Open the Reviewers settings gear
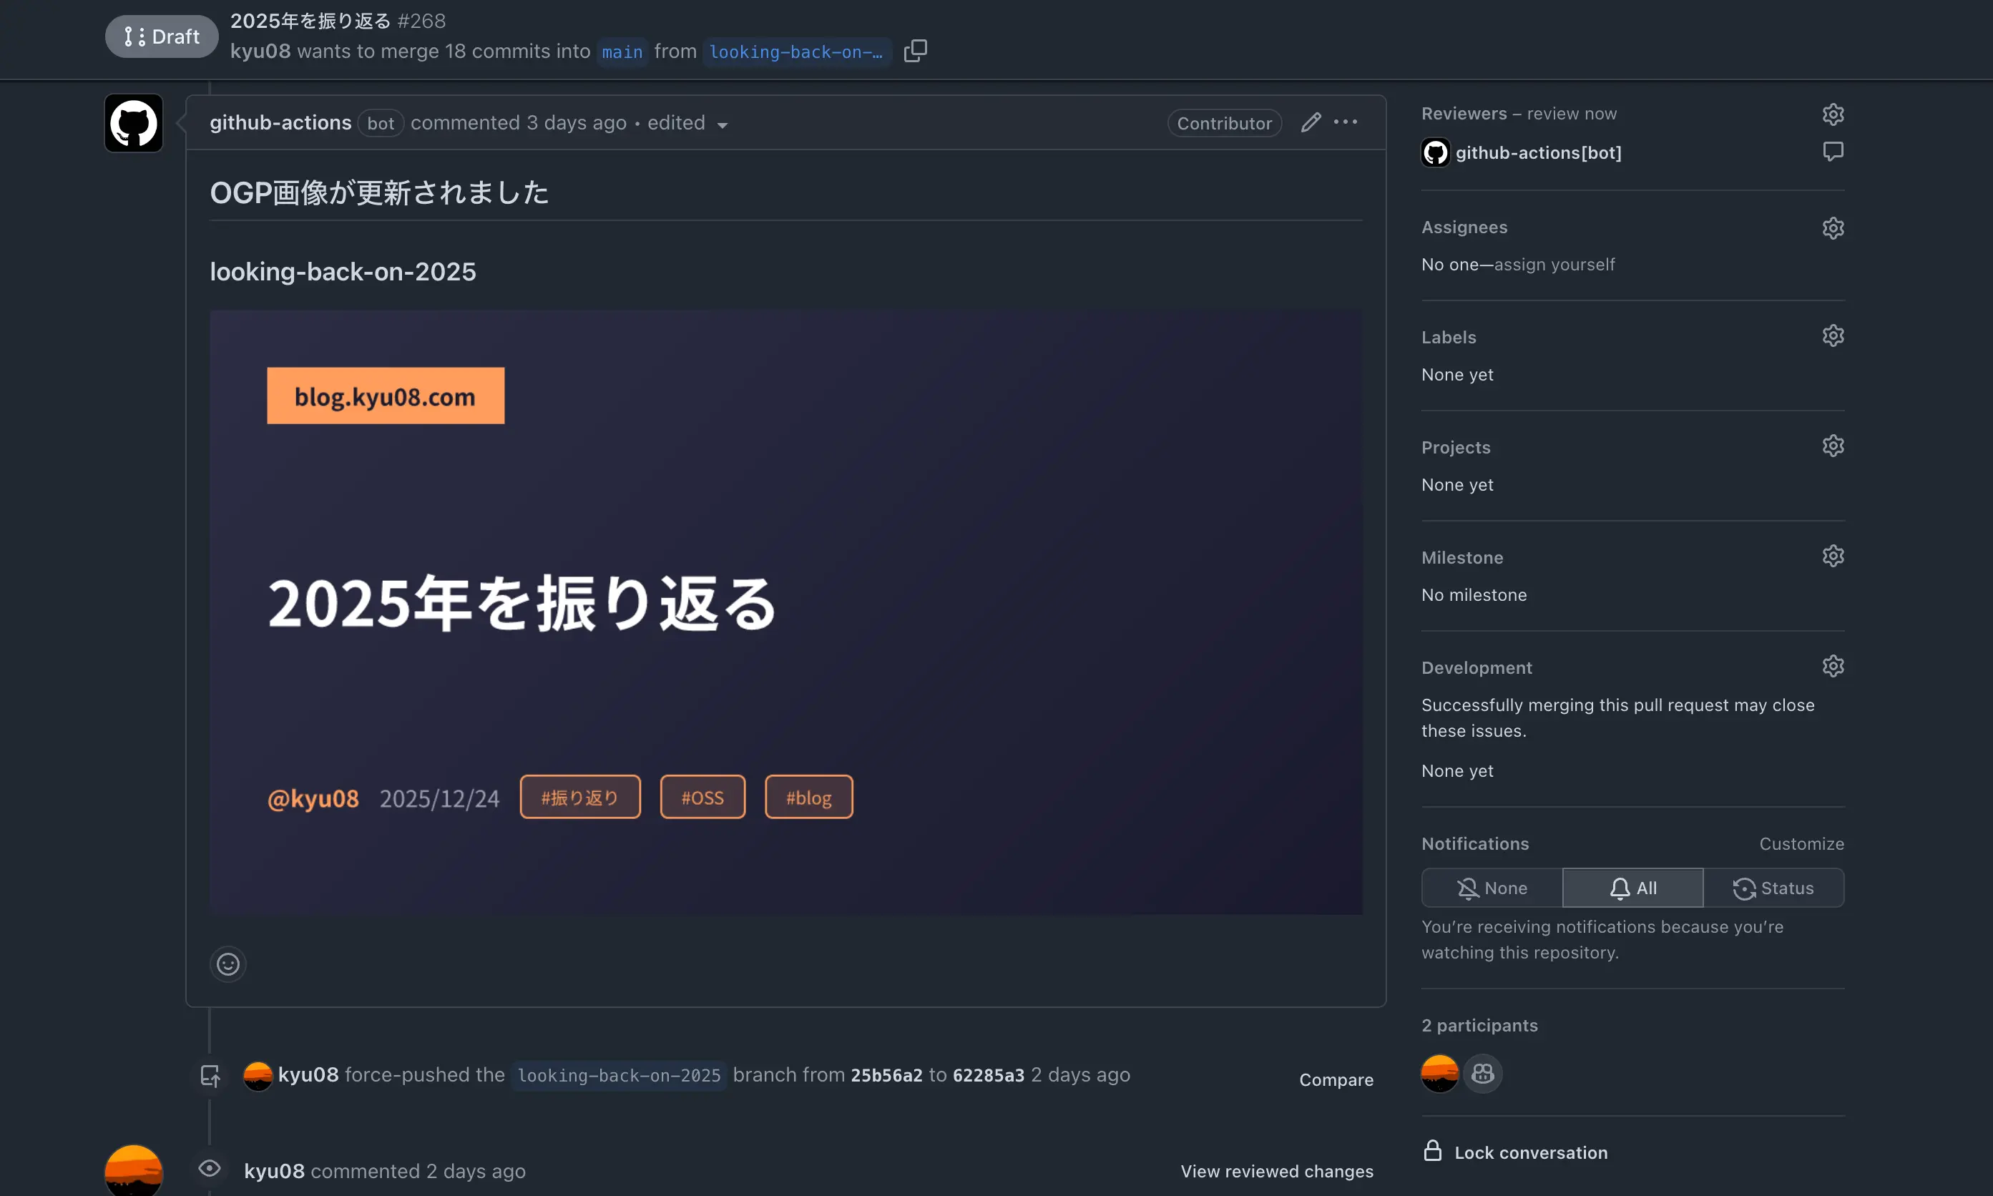The image size is (1993, 1196). 1833,113
